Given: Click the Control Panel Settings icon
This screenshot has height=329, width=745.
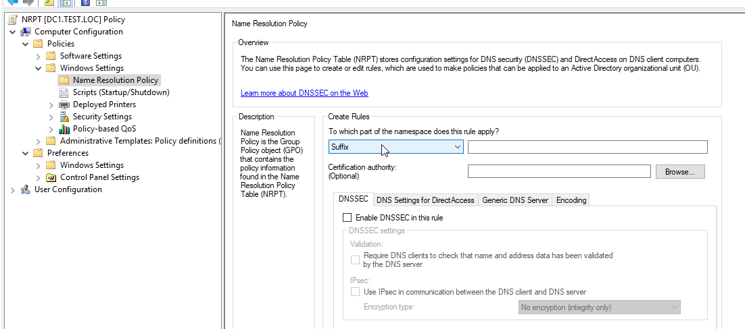Looking at the screenshot, I should (51, 177).
